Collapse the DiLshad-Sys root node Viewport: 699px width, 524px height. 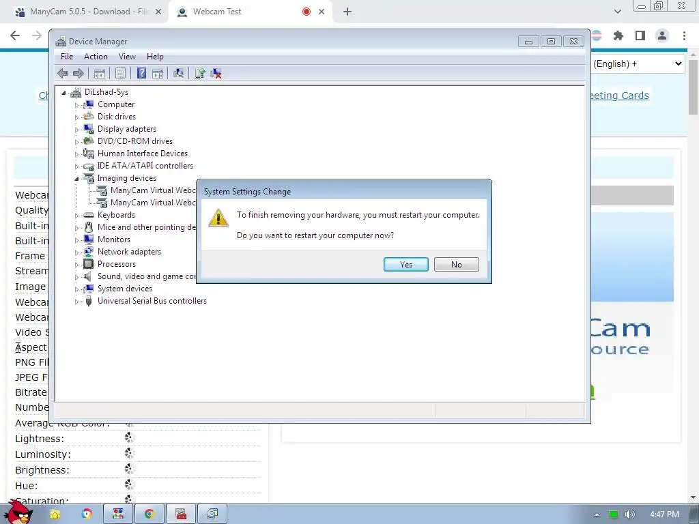point(63,93)
